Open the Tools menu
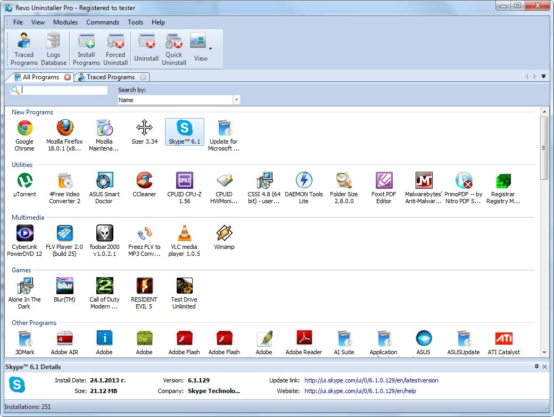The height and width of the screenshot is (417, 554). 135,22
